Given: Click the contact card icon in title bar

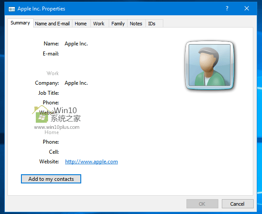Looking at the screenshot, I should tap(12, 9).
